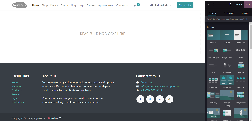Select the Masonry block
Image resolution: width=252 pixels, height=121 pixels.
point(213,99)
